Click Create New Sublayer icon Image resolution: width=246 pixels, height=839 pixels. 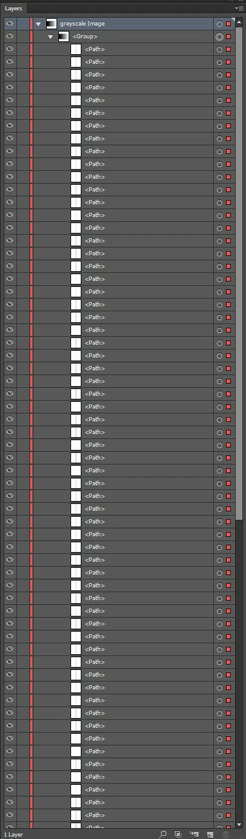tap(194, 834)
